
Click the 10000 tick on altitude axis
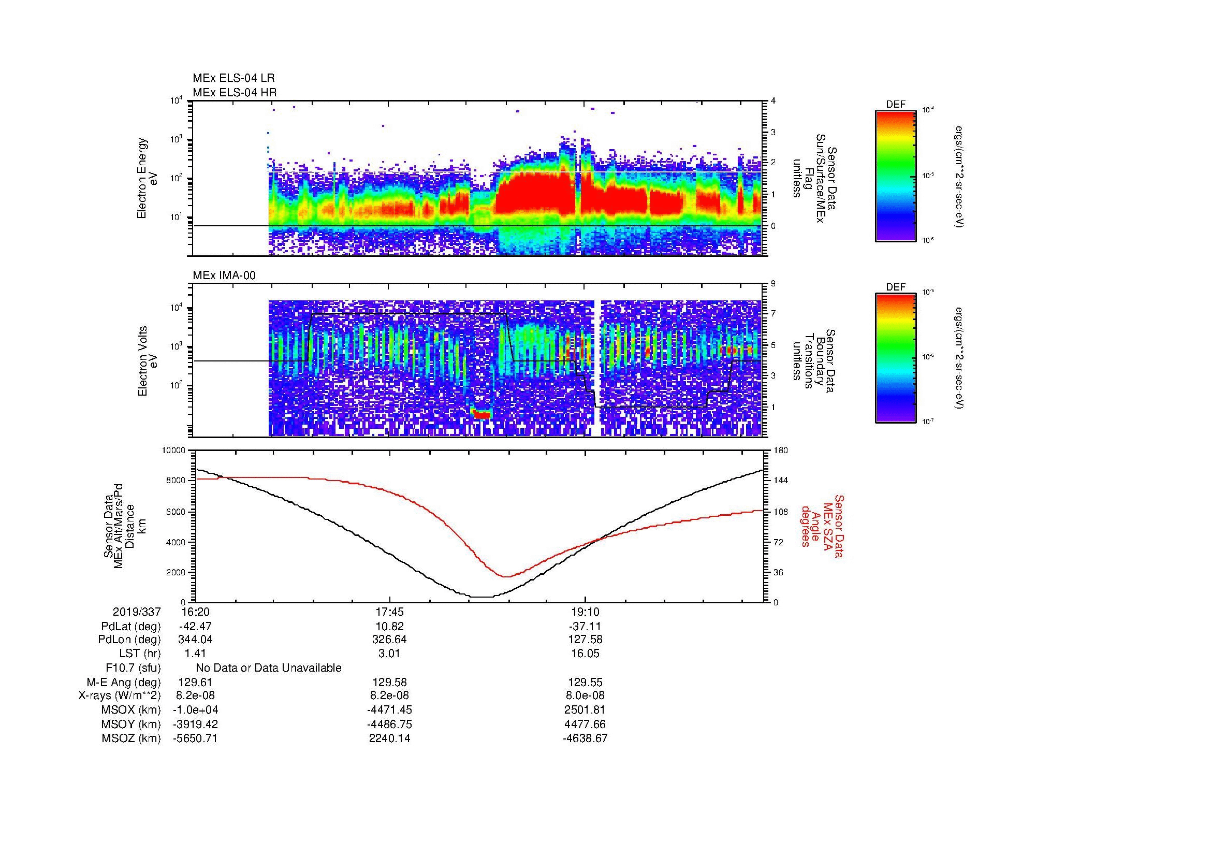point(173,451)
